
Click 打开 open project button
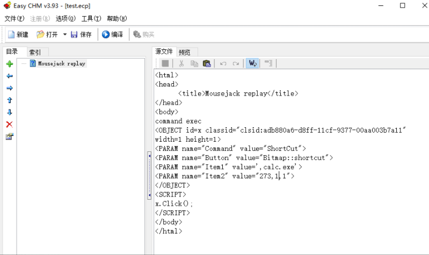[47, 34]
